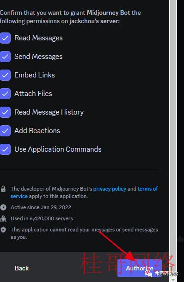The height and width of the screenshot is (282, 184).
Task: Click the vertical scrollbar track
Action: tap(173, 139)
